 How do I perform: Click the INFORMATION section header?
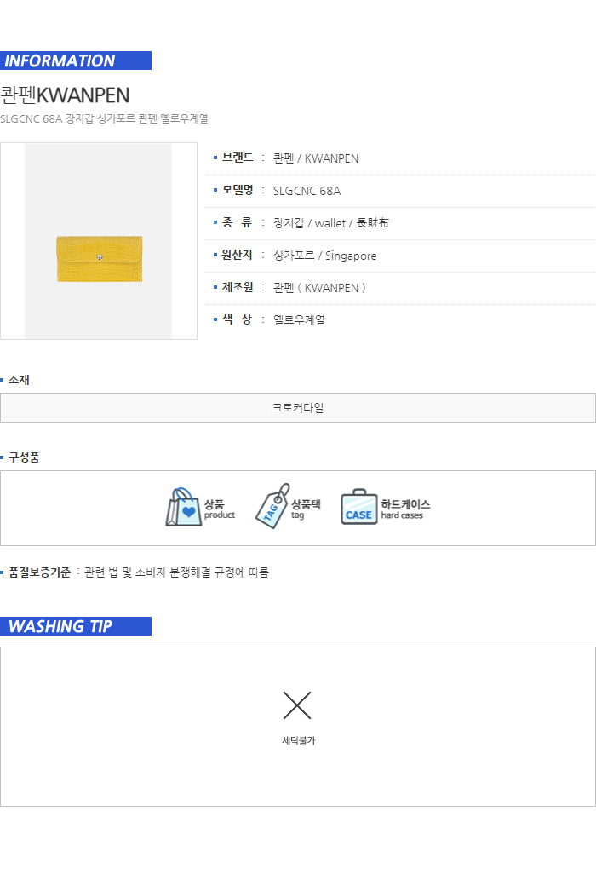pyautogui.click(x=76, y=60)
